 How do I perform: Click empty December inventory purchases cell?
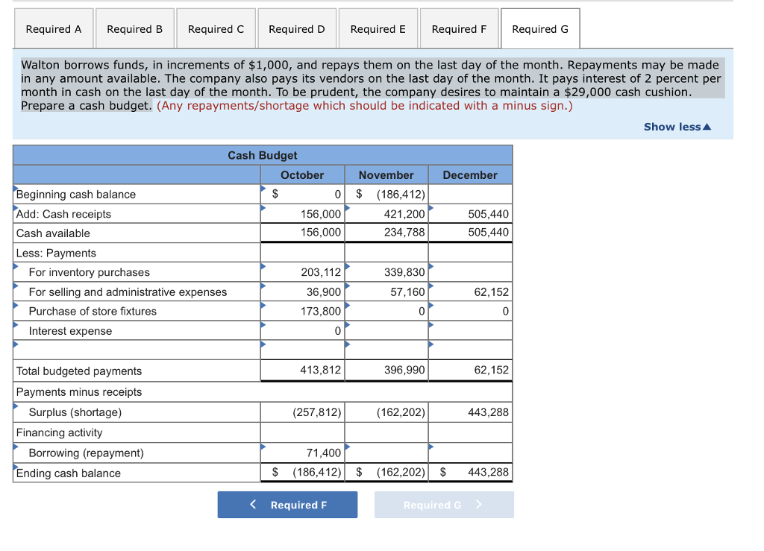coord(470,272)
